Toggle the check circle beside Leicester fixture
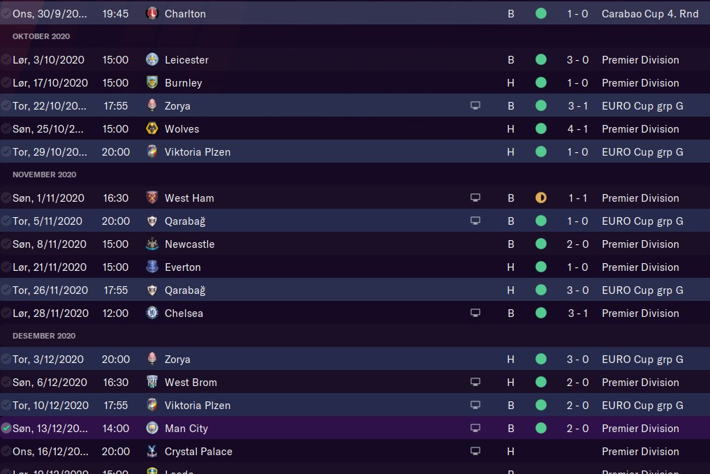This screenshot has width=710, height=474. 6,60
